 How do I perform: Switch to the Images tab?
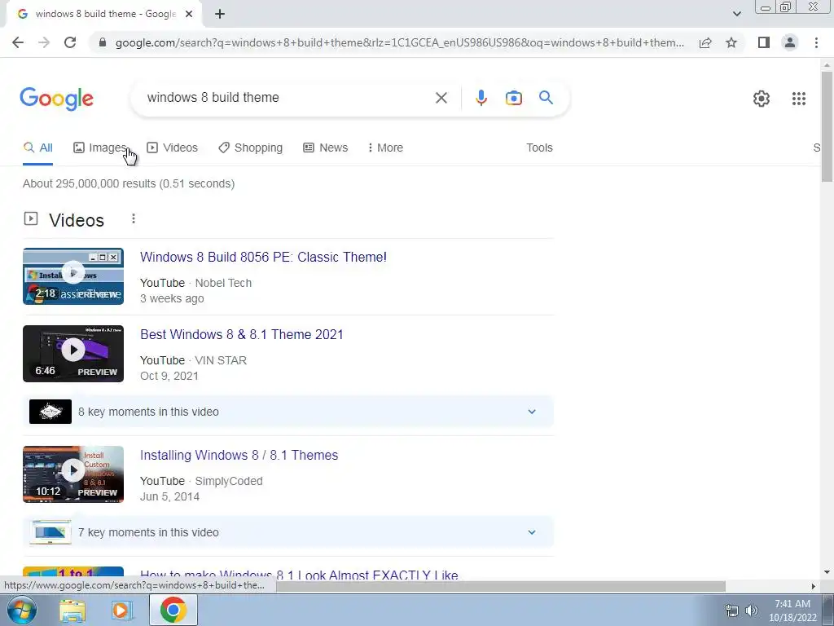(x=100, y=148)
